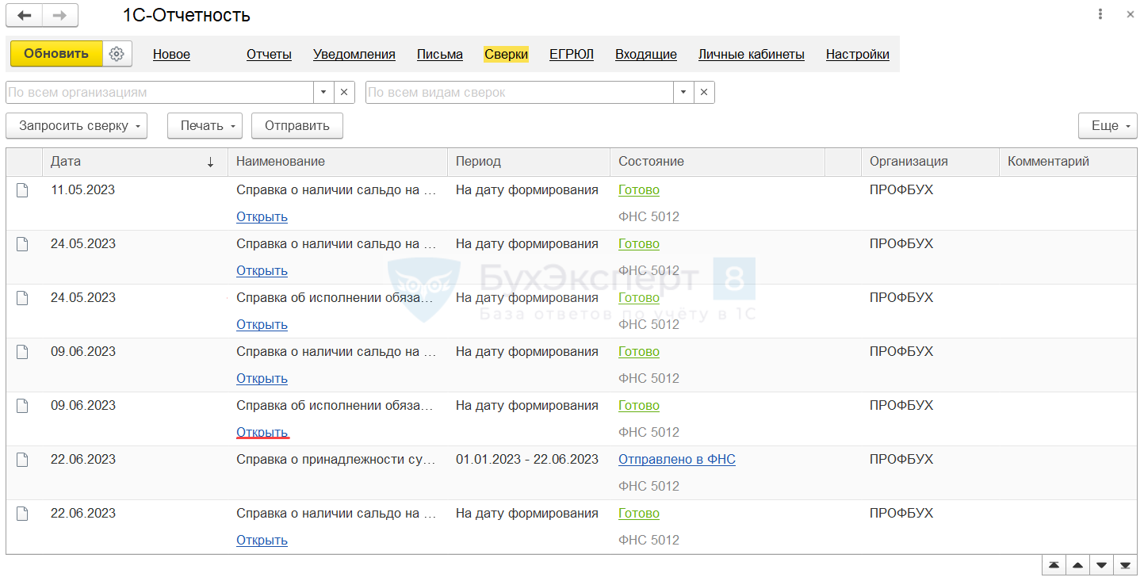Click the По всем организациям input field
The height and width of the screenshot is (581, 1144).
pos(160,92)
